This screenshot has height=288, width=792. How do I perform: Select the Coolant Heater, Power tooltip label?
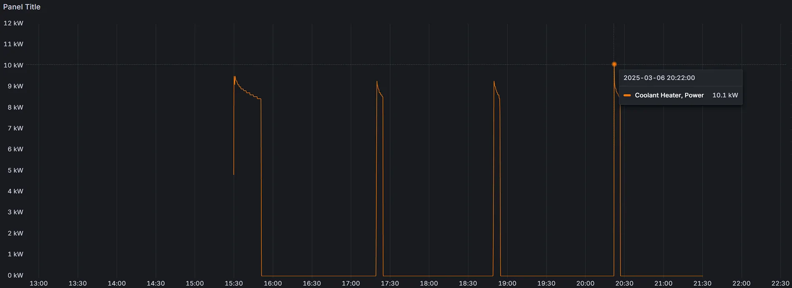click(669, 95)
